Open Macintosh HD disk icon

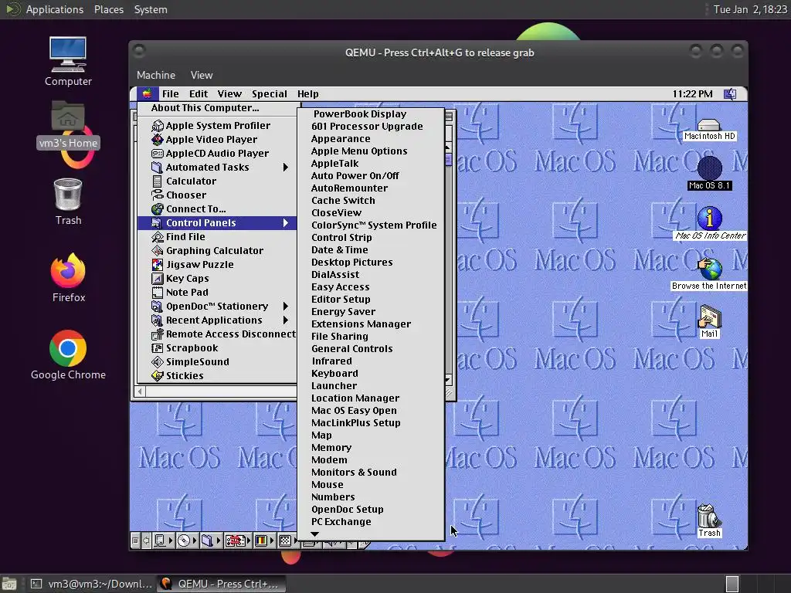[709, 130]
